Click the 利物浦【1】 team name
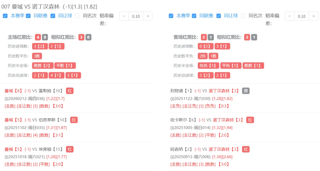This screenshot has height=171, width=320. coord(181,91)
